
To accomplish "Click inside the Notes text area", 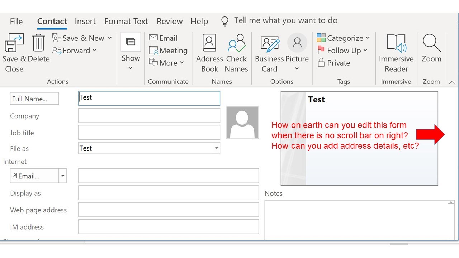I will click(356, 220).
